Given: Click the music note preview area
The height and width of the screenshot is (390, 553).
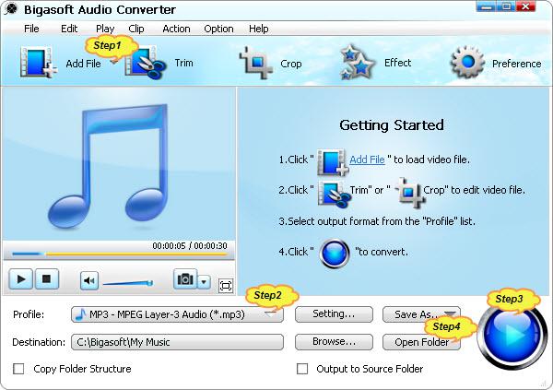Looking at the screenshot, I should point(119,164).
